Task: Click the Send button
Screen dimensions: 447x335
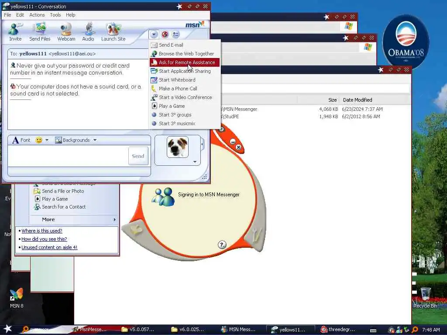Action: click(138, 156)
